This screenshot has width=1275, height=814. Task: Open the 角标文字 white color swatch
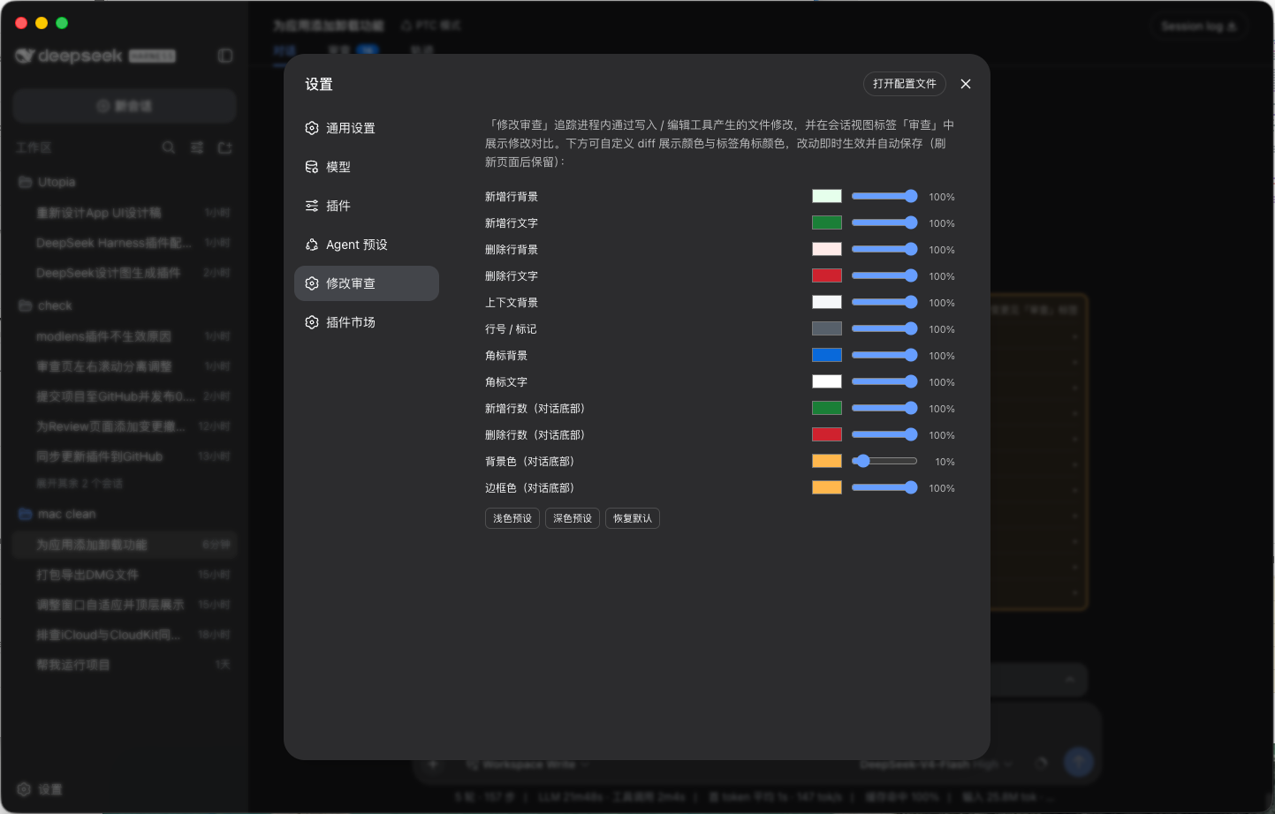click(827, 381)
